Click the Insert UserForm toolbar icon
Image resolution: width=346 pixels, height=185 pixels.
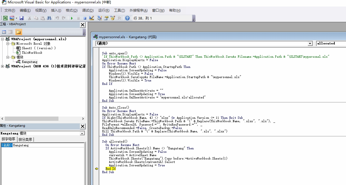coord(12,18)
